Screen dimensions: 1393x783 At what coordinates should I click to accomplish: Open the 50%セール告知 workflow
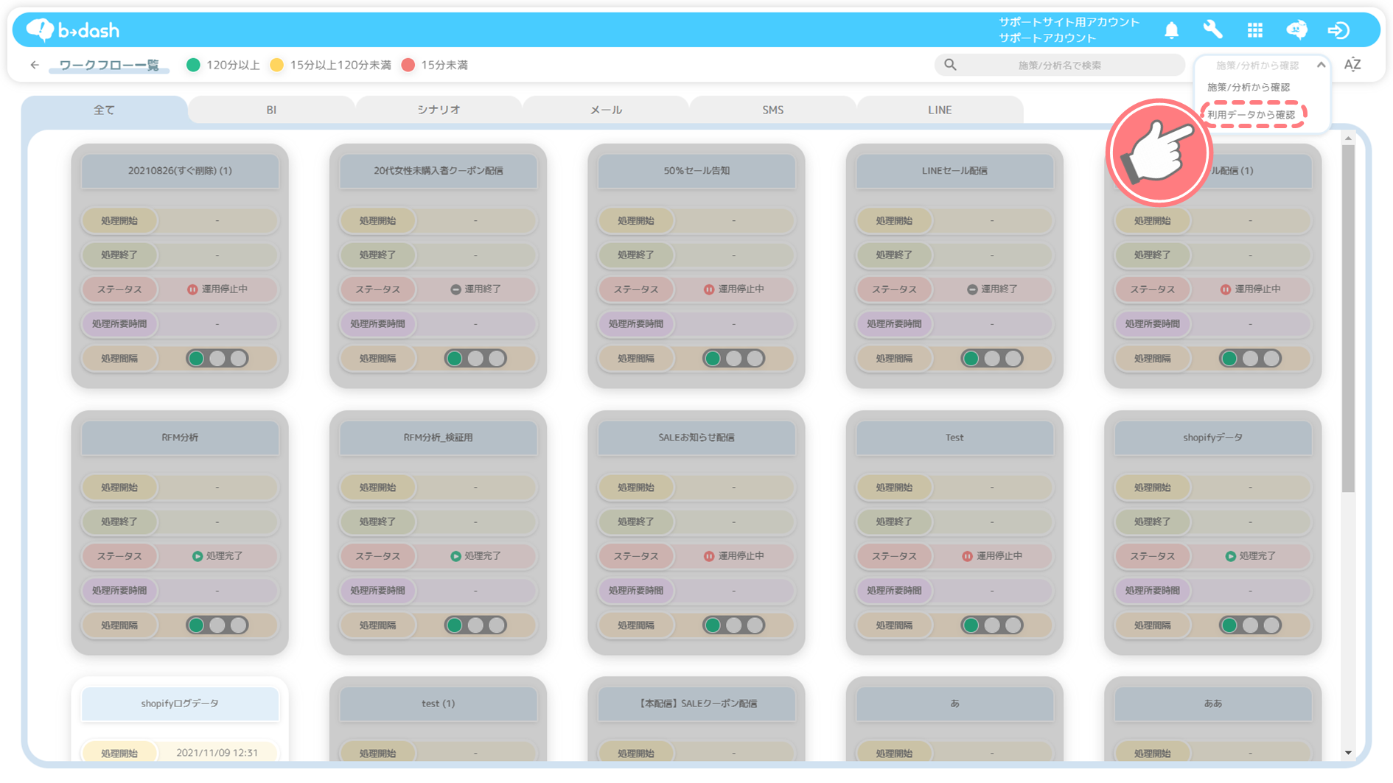696,171
